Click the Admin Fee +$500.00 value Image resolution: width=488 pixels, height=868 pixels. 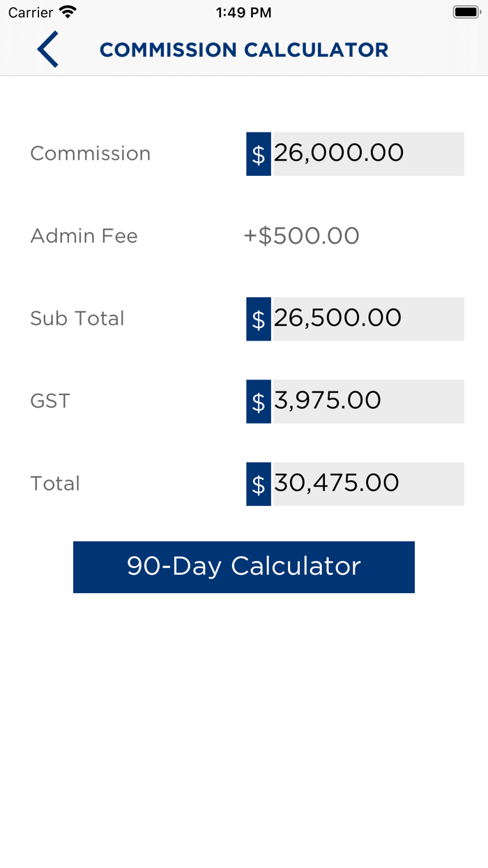tap(301, 236)
